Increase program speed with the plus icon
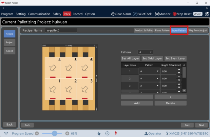The height and width of the screenshot is (137, 210). coord(67,133)
